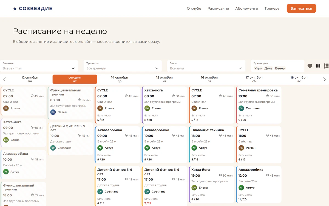Go to the next week arrow
Viewport: 329px width, 206px height.
coord(325,79)
